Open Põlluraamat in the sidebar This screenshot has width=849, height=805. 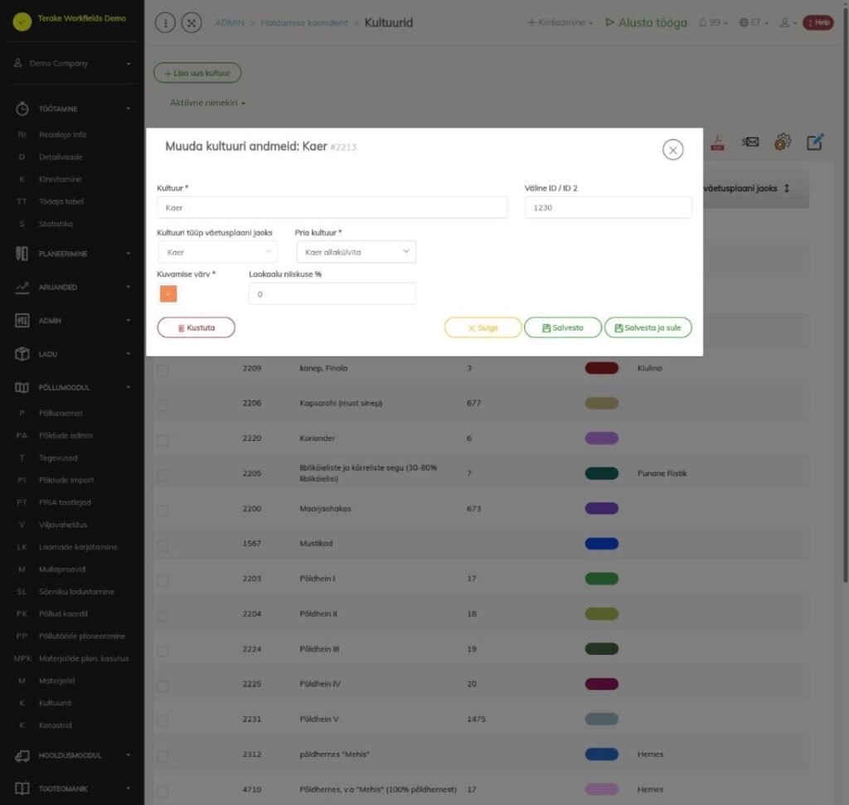(x=61, y=413)
